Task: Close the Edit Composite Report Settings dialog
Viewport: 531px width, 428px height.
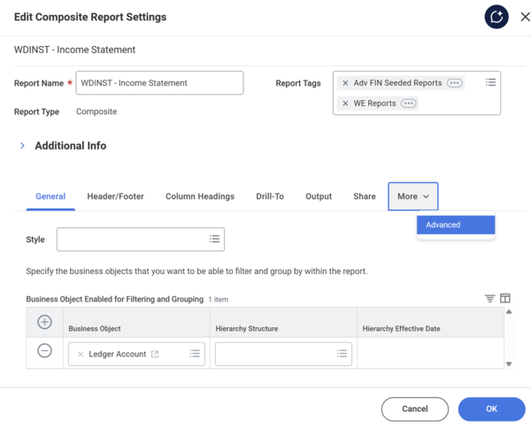Action: (x=525, y=17)
